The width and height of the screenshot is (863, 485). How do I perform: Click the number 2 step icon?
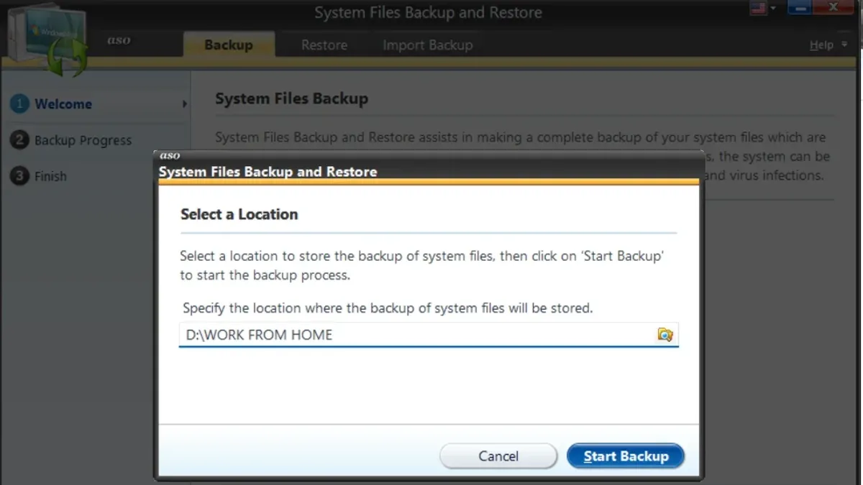click(19, 140)
